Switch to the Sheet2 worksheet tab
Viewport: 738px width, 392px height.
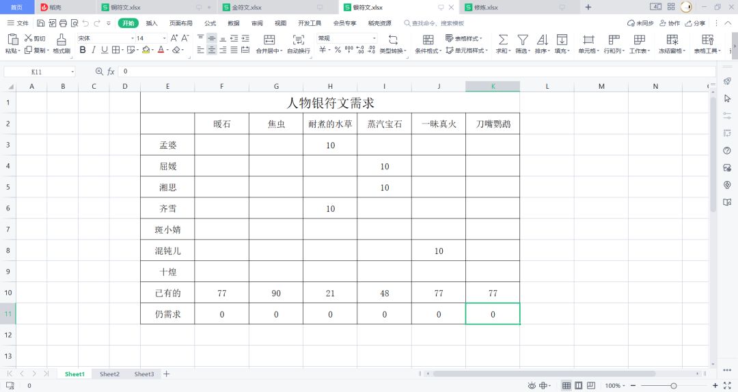[109, 374]
